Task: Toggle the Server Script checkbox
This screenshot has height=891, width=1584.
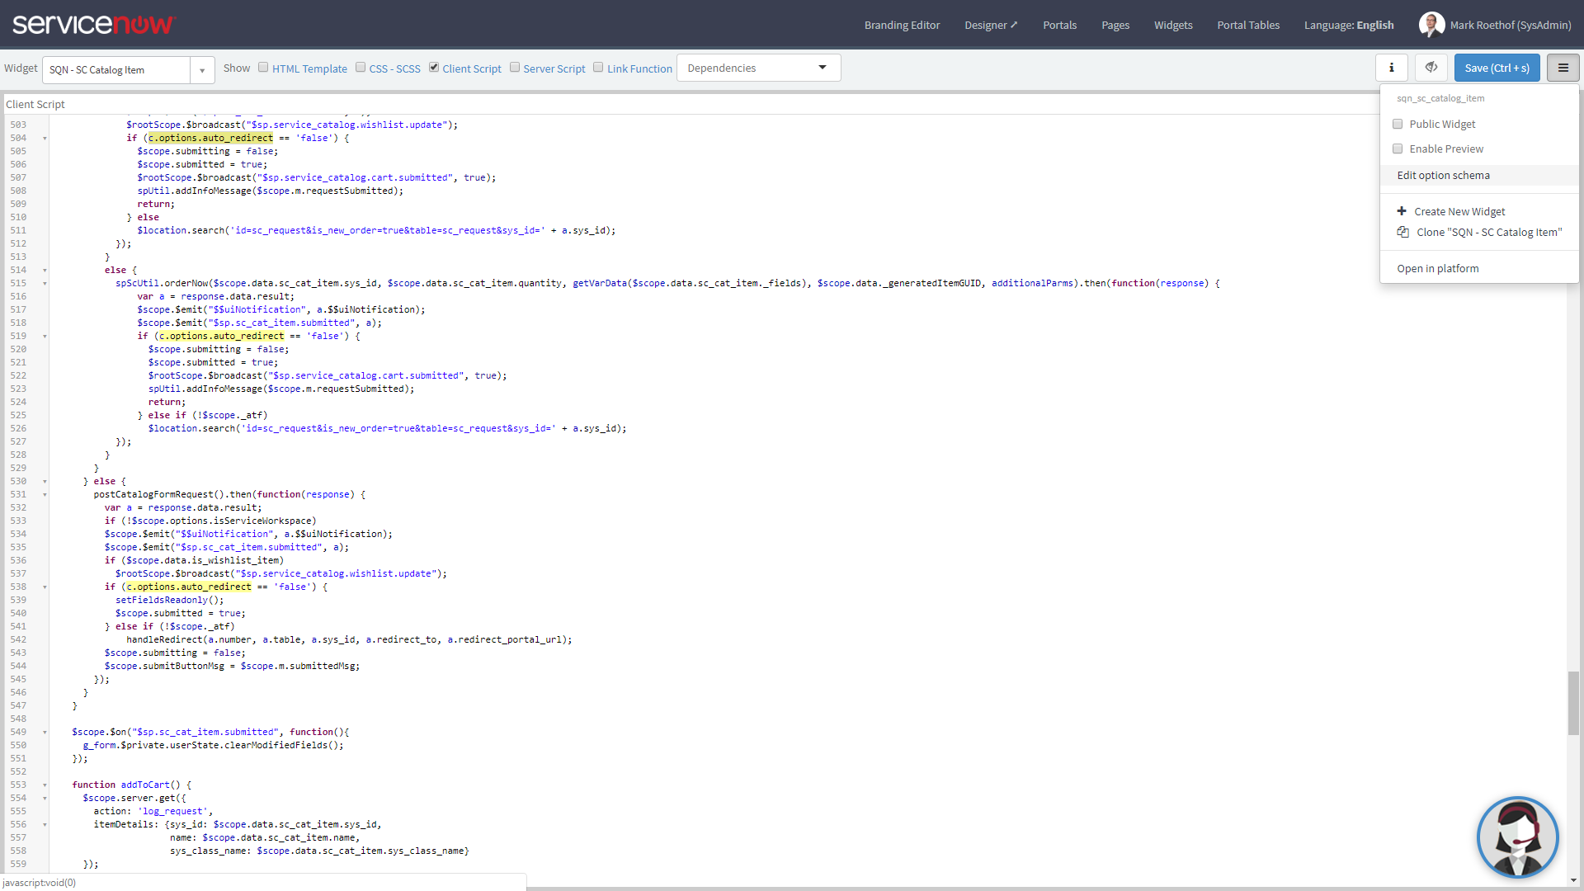Action: point(515,68)
